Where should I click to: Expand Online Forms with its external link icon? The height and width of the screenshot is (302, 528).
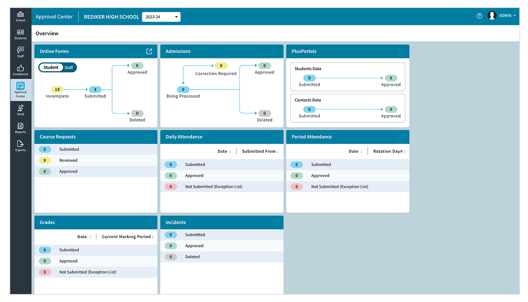pos(149,51)
